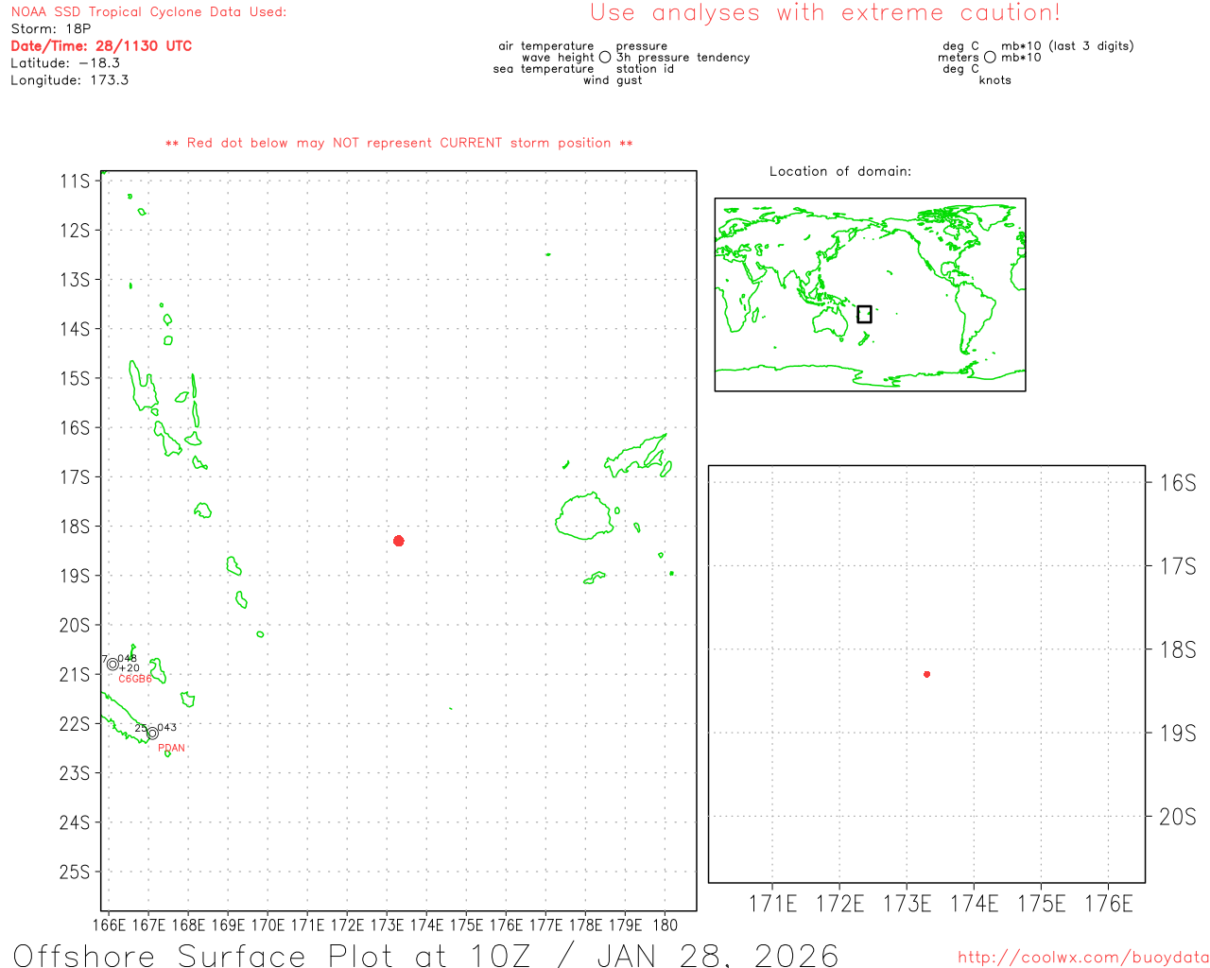Click the red dot in the zoomed inset map
The image size is (1210, 968).
(x=926, y=674)
